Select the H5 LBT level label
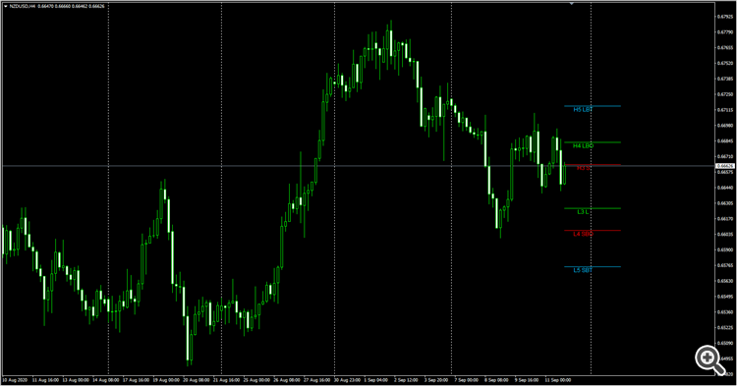Image resolution: width=737 pixels, height=386 pixels. click(583, 109)
